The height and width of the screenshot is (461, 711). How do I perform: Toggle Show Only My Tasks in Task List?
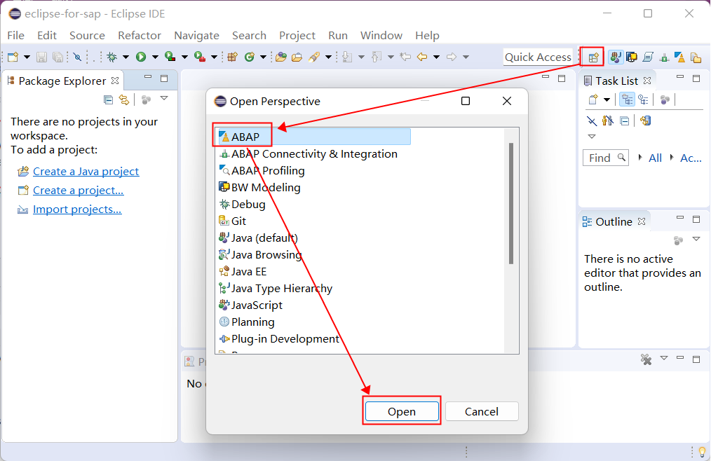(x=608, y=121)
